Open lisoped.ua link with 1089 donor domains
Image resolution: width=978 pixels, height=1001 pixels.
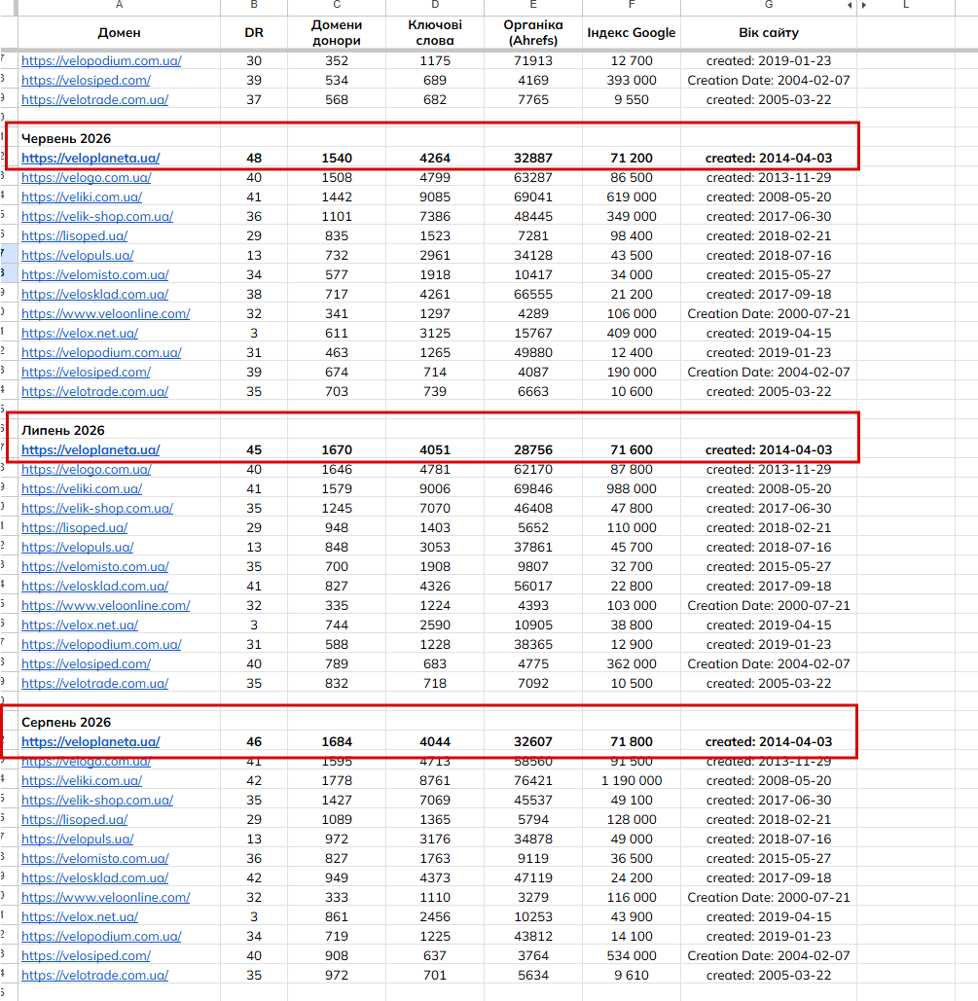[75, 819]
